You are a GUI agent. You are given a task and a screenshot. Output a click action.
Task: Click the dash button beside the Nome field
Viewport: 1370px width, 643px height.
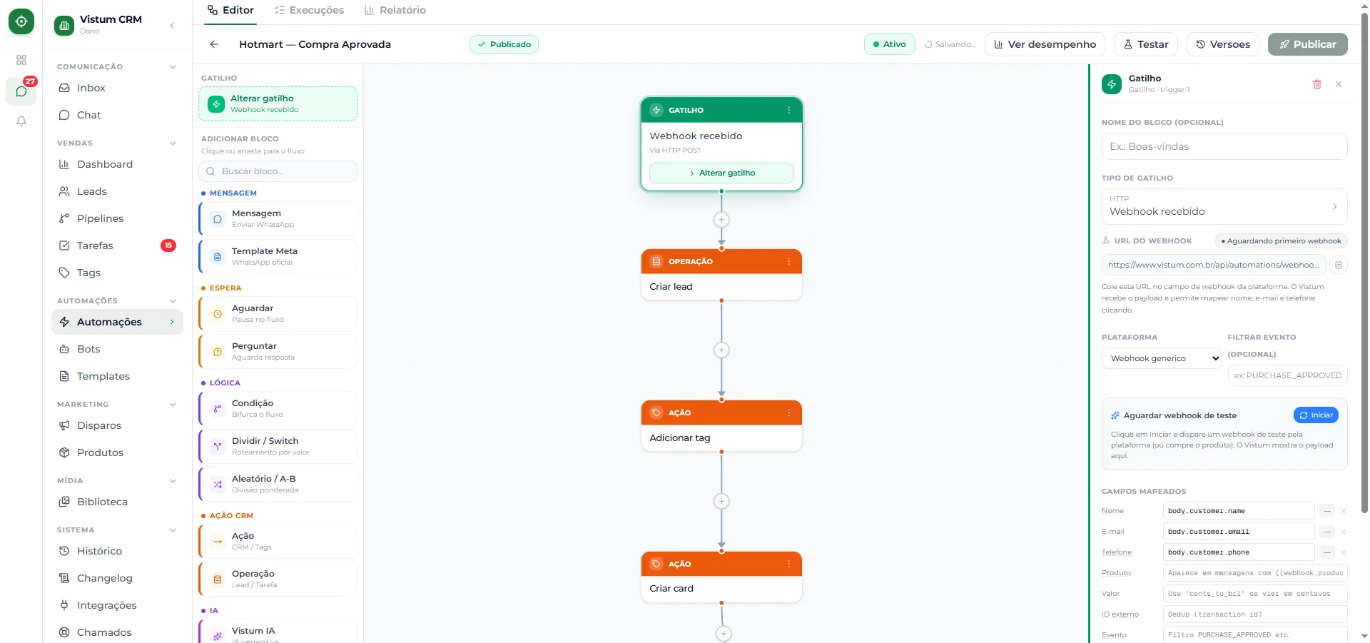[1327, 511]
